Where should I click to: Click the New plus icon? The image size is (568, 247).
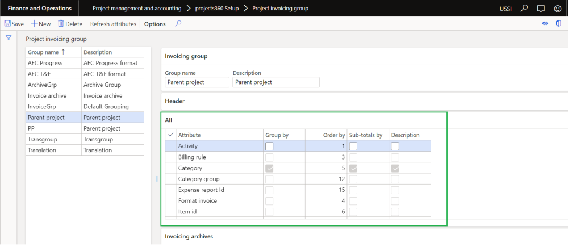pyautogui.click(x=34, y=24)
